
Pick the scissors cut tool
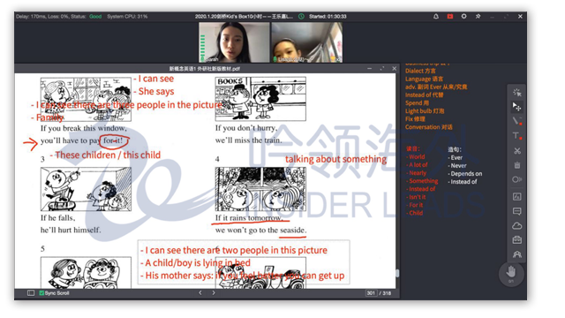(517, 151)
